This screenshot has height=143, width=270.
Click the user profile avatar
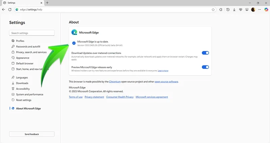point(253,10)
